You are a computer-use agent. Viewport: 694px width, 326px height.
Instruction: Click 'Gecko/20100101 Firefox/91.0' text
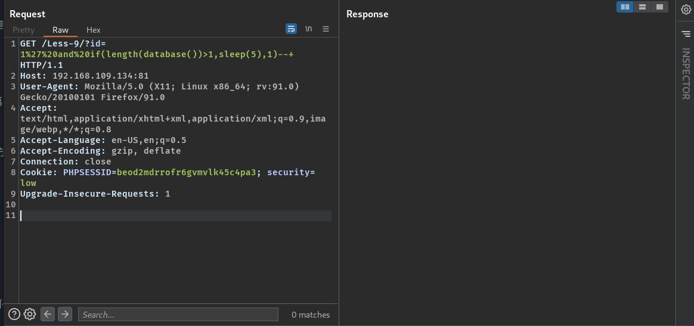point(92,97)
